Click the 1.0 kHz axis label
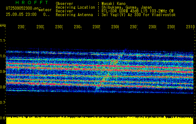Image resolution: width=196 pixels, height=124 pixels. point(2,56)
